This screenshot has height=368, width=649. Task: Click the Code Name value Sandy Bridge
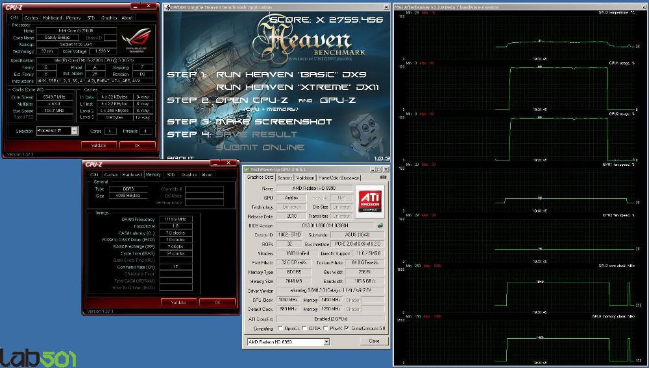click(58, 37)
